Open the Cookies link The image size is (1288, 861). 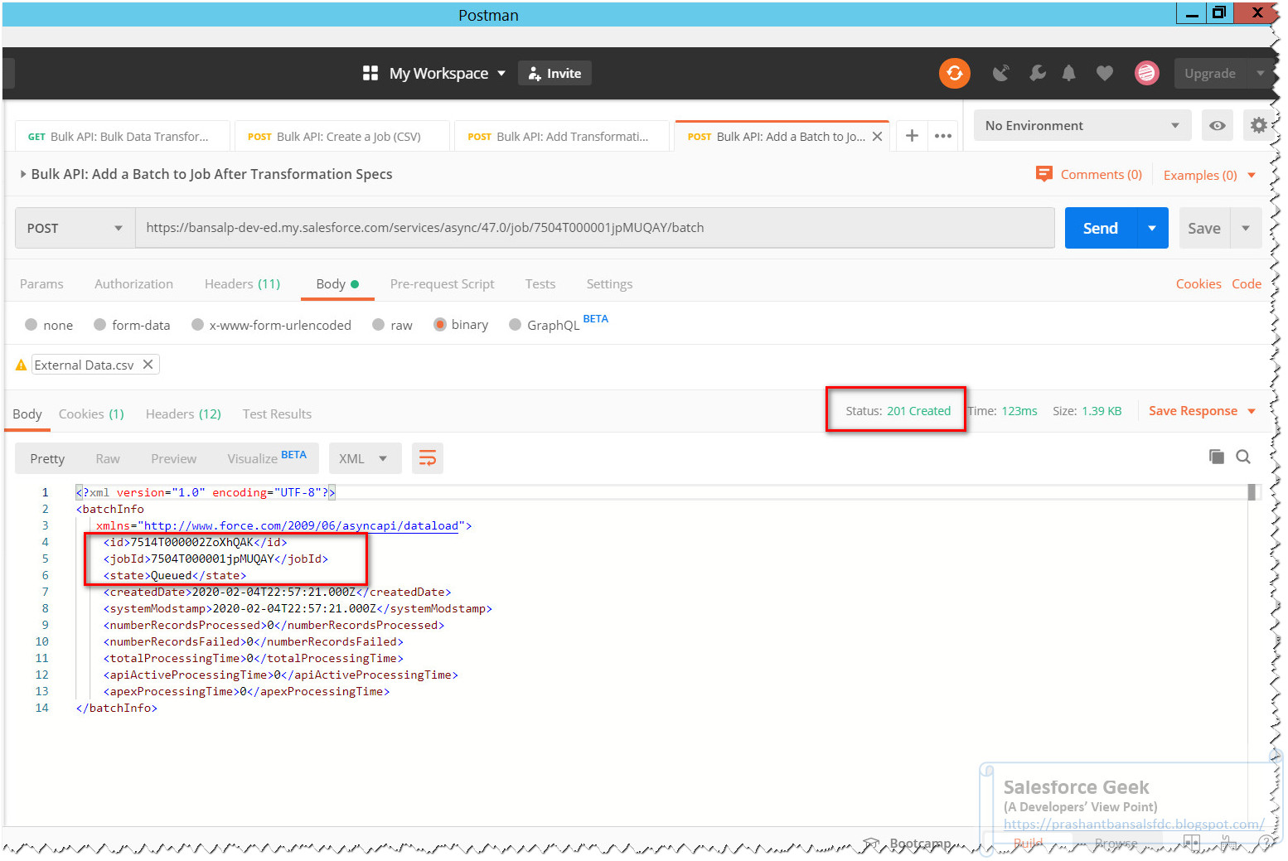tap(1198, 283)
